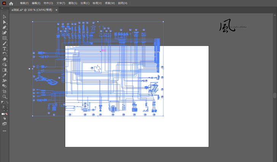Image resolution: width=277 pixels, height=162 pixels.
Task: Set fill to None in toolbar
Action: point(6,114)
